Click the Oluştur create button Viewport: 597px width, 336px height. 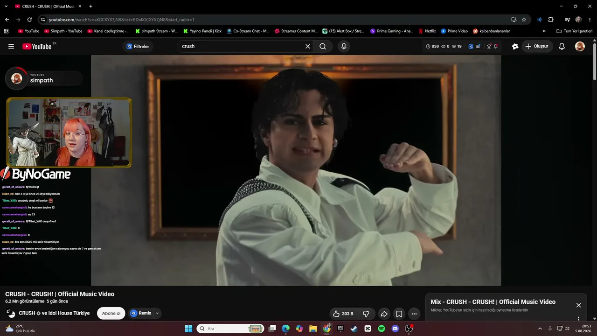coord(536,46)
